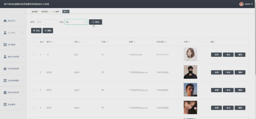Expand the 购买记录管理 menu chevron
This screenshot has width=256, height=119.
[x=23, y=92]
